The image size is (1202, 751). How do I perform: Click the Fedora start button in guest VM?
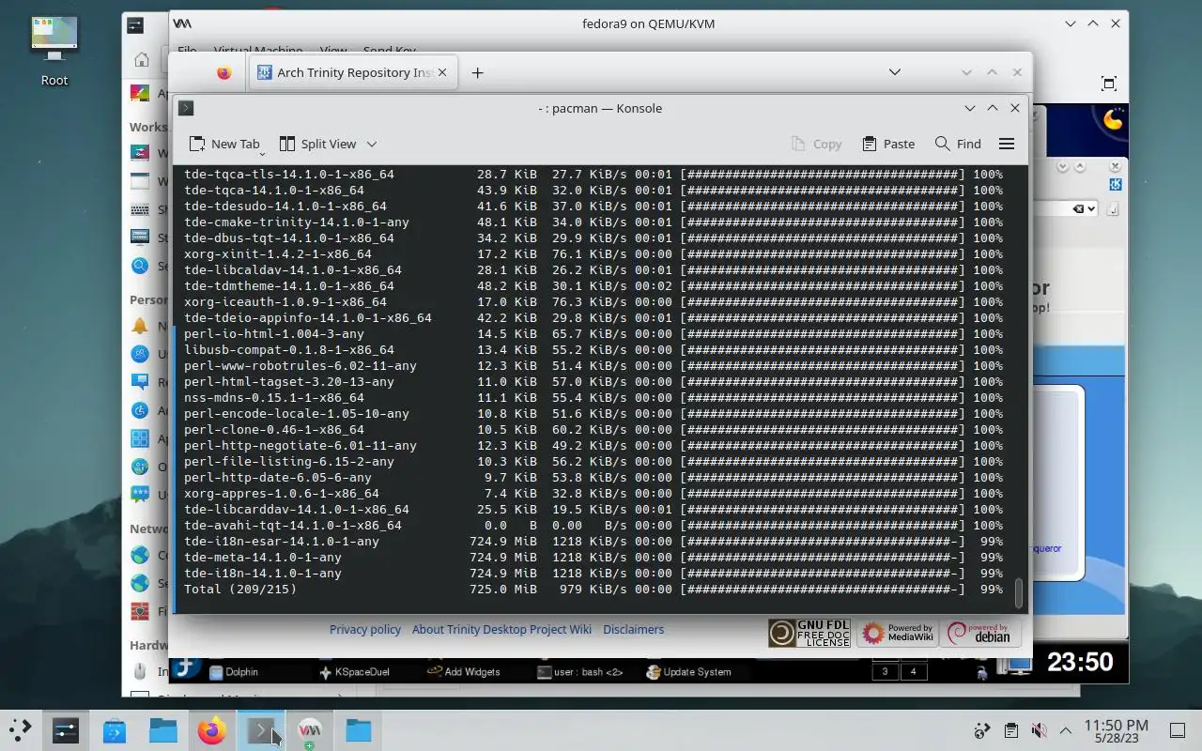pos(186,668)
